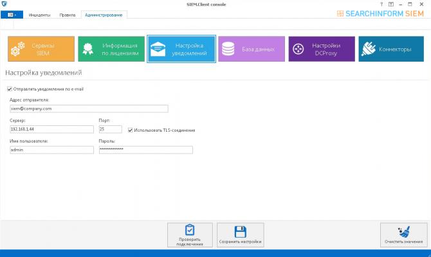
Task: Click the Адрес отправителя label
Action: click(29, 100)
